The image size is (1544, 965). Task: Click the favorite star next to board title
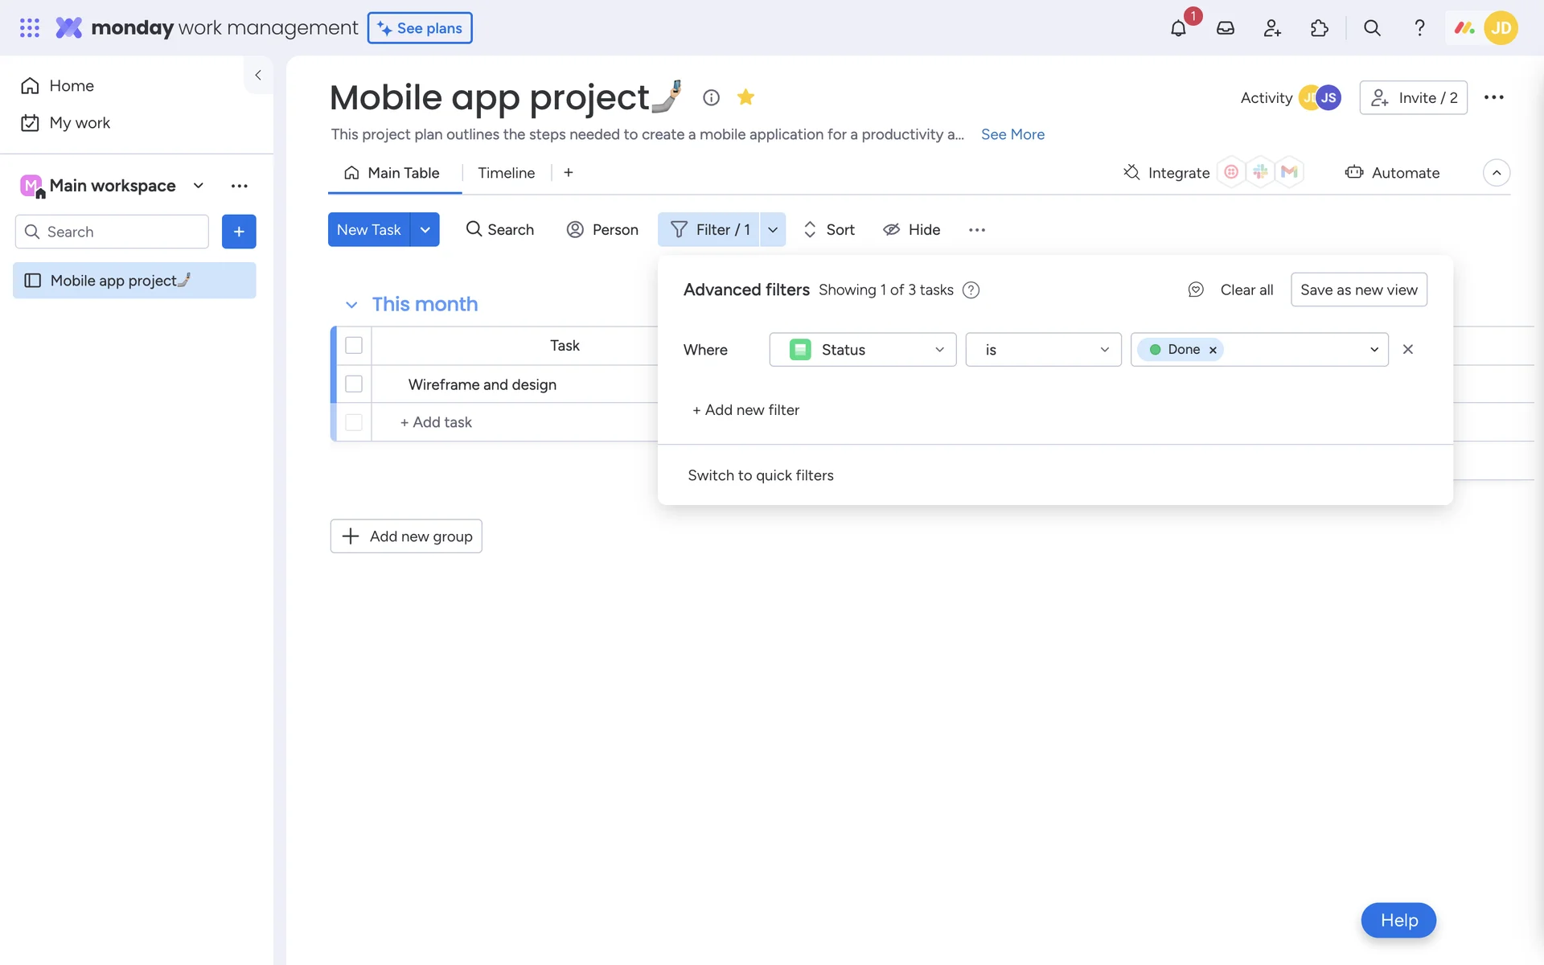[745, 97]
